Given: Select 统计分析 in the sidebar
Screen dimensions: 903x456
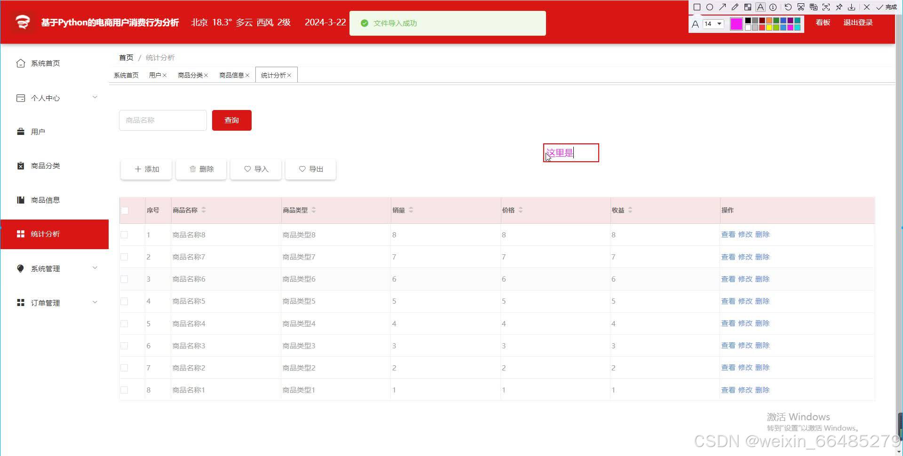Looking at the screenshot, I should (55, 234).
